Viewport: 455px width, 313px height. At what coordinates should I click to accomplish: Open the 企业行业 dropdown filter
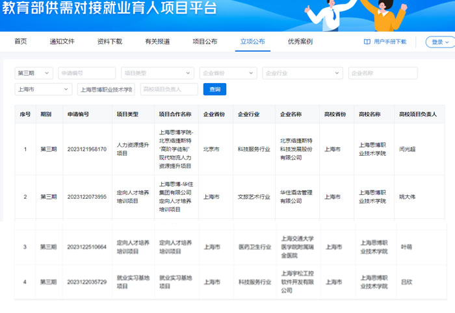302,73
